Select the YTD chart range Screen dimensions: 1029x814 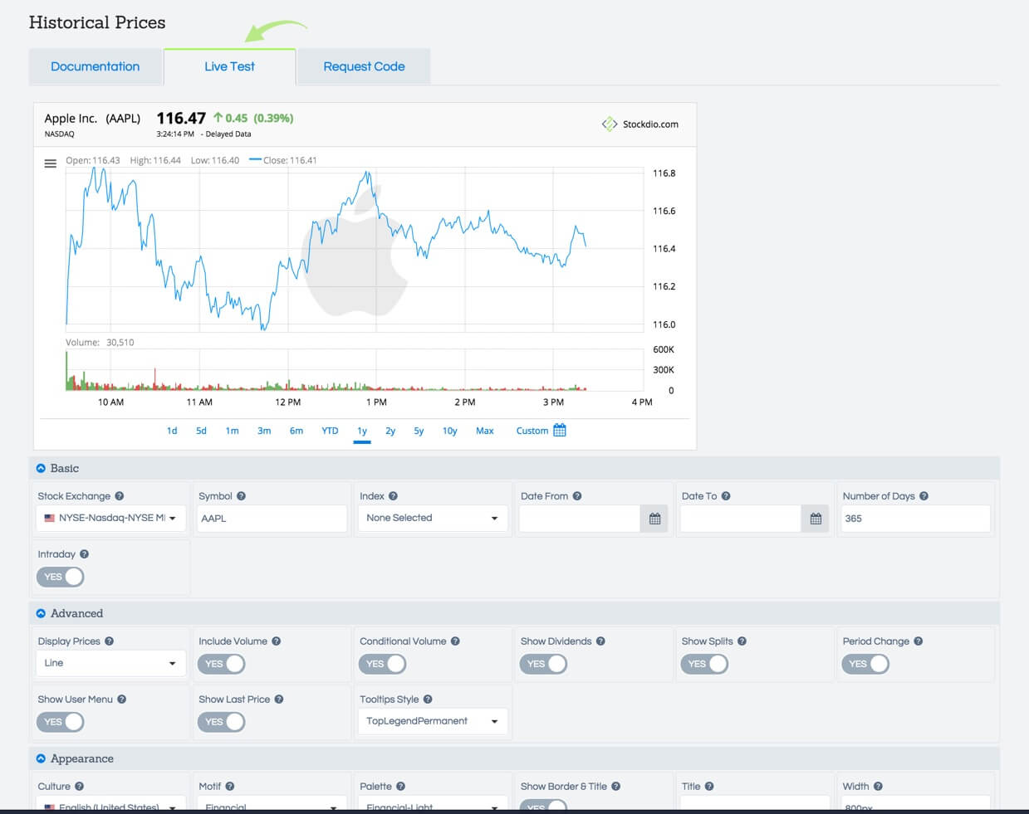point(330,431)
